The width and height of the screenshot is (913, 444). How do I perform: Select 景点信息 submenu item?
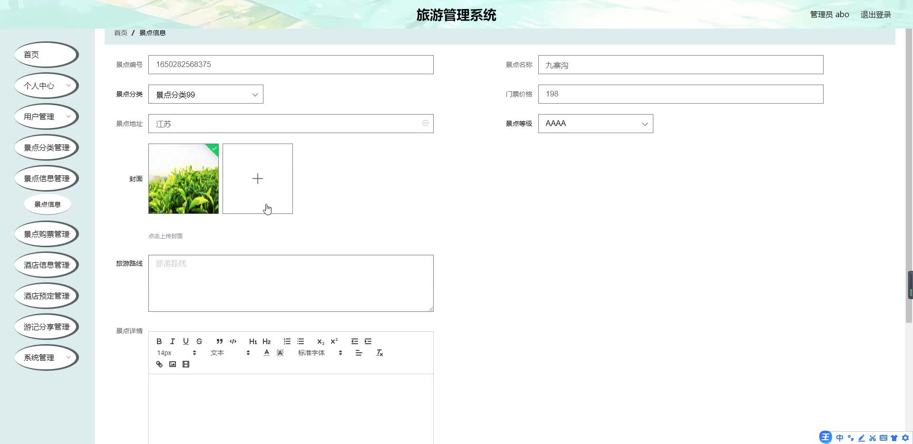point(48,204)
